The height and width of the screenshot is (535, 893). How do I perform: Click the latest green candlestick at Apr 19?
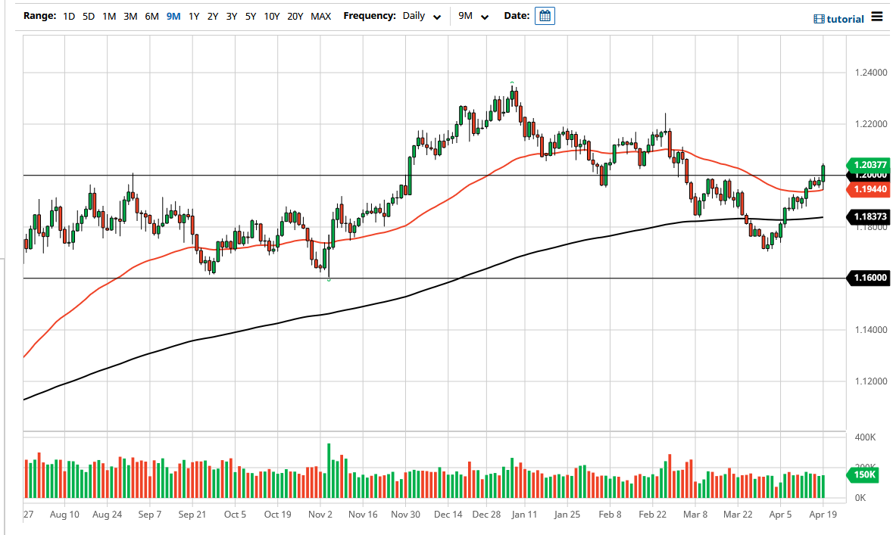point(823,173)
